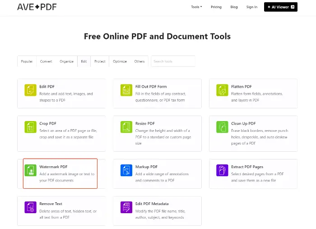Click the purple Remove Text icon
This screenshot has width=316, height=229.
point(30,207)
